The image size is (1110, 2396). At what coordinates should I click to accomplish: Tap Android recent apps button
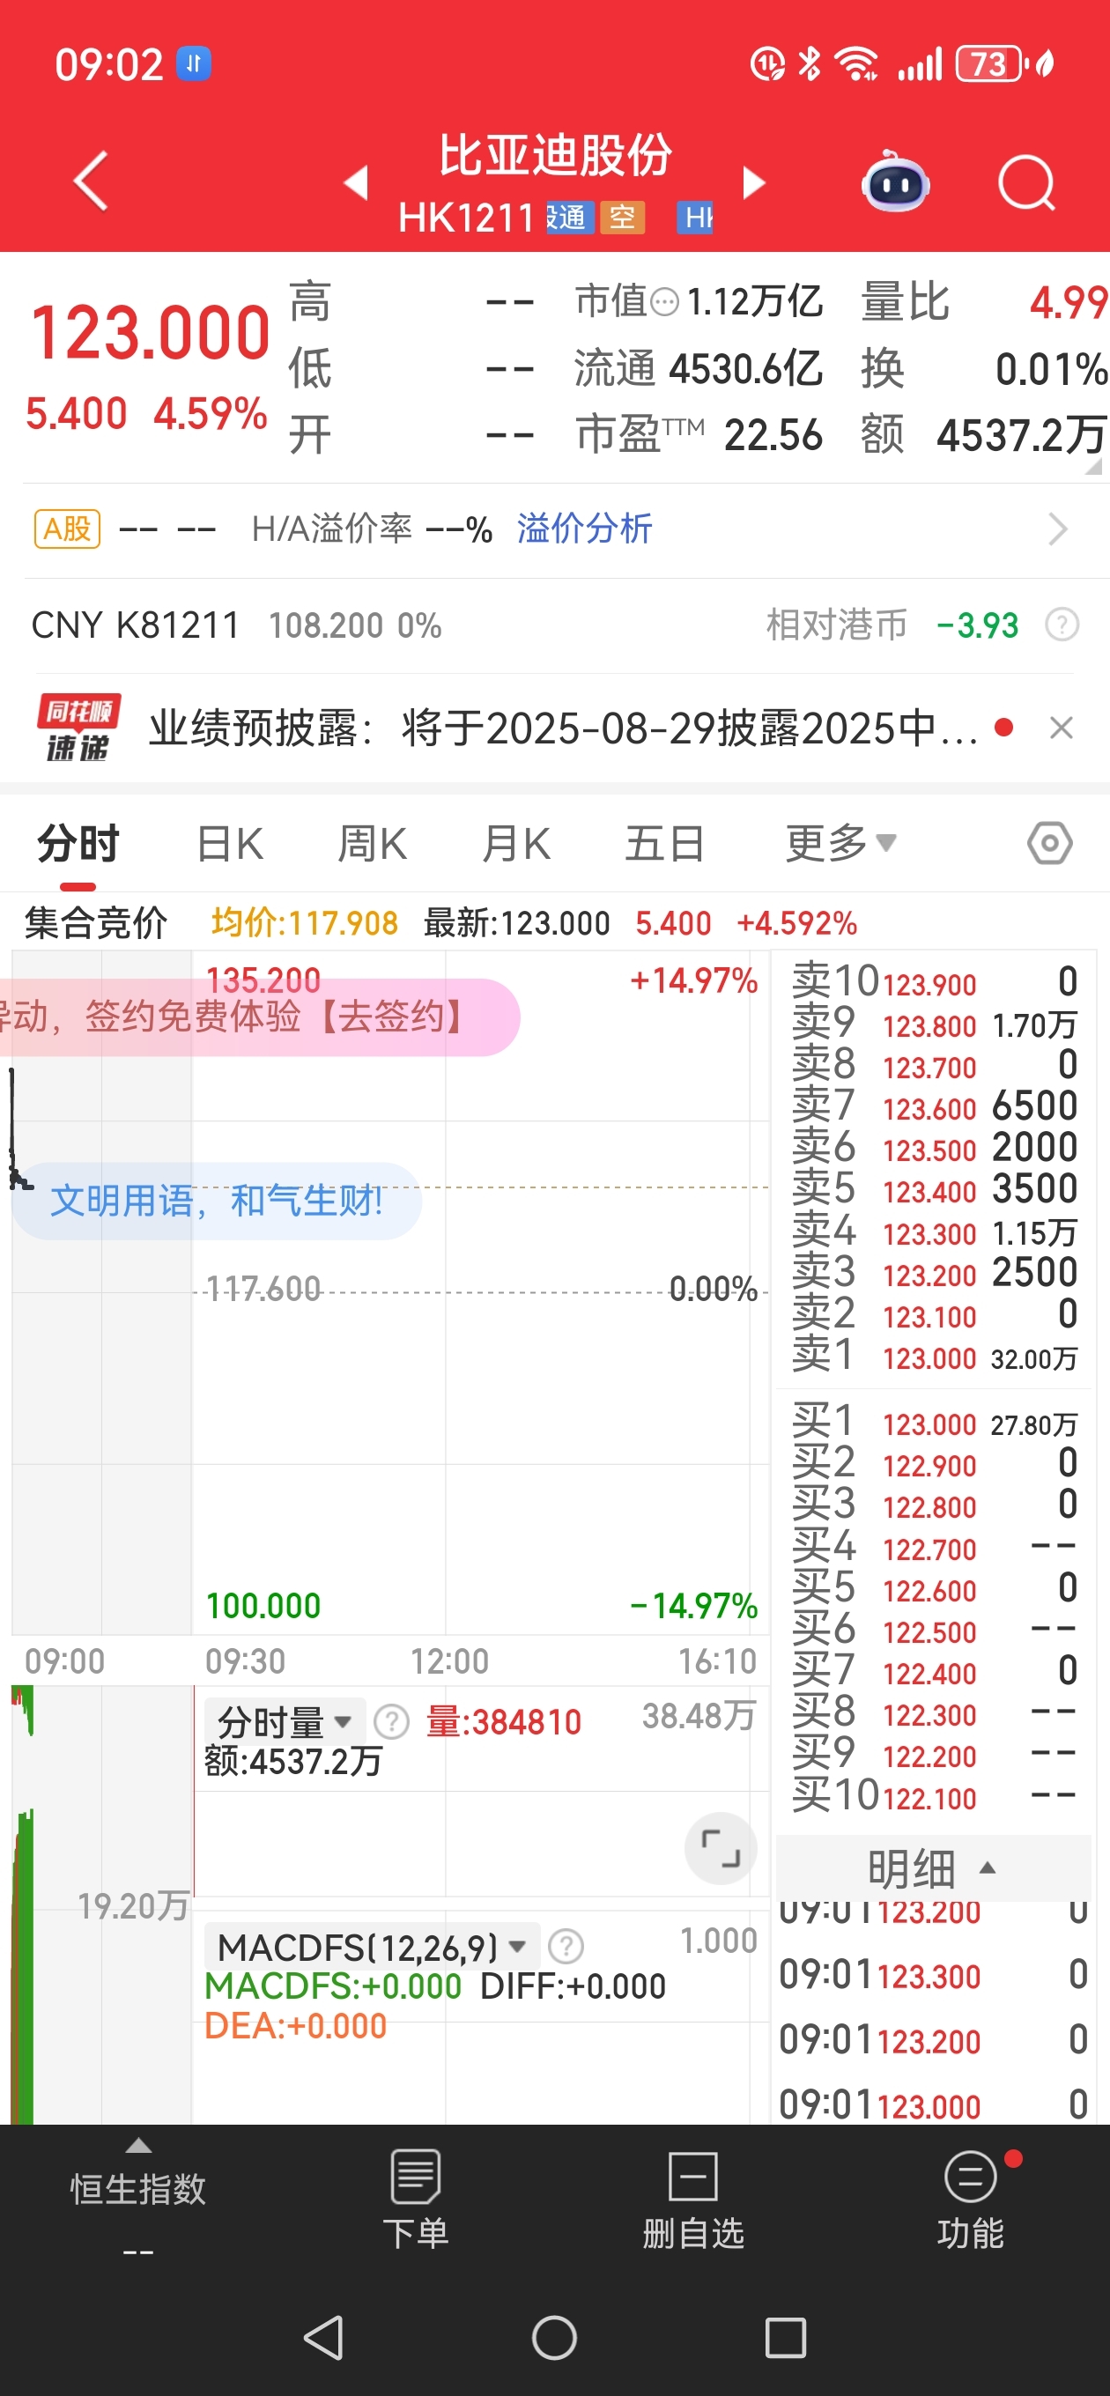(785, 2337)
